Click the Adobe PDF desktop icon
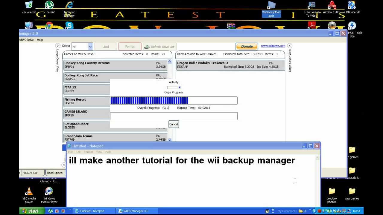Viewport: 383px width, 215px height. click(x=311, y=26)
